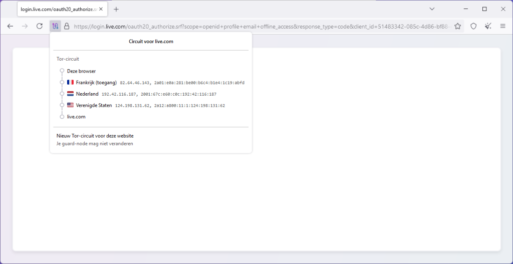
Task: Click the Deze browser circuit entry
Action: point(81,71)
